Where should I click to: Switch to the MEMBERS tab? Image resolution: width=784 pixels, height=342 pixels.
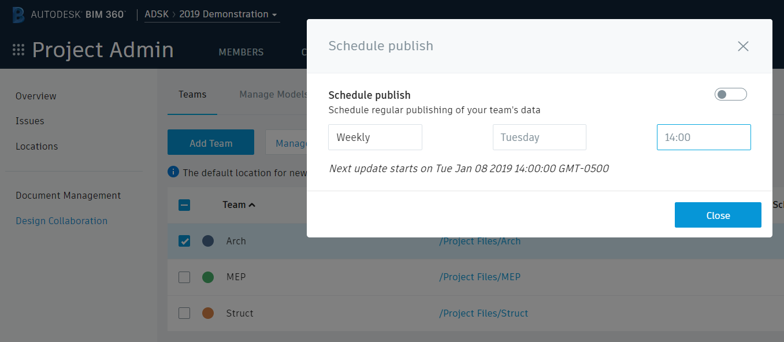click(241, 52)
